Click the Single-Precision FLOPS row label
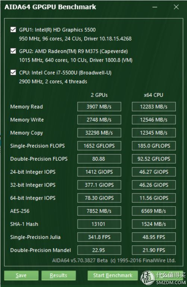The image size is (187, 287). (38, 146)
